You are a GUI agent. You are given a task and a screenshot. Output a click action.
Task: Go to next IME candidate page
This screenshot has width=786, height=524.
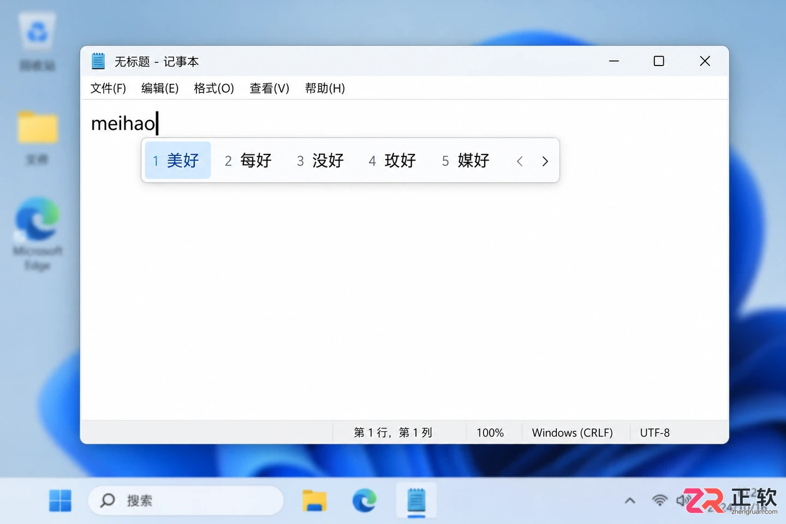pyautogui.click(x=545, y=161)
